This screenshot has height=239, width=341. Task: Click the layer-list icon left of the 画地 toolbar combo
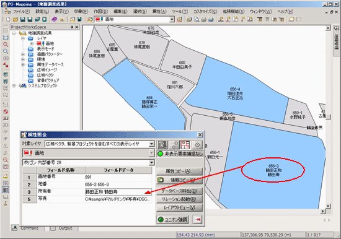[x=90, y=19]
